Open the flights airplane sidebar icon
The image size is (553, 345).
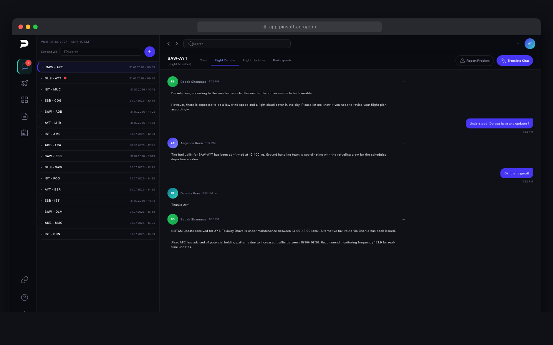pyautogui.click(x=25, y=83)
